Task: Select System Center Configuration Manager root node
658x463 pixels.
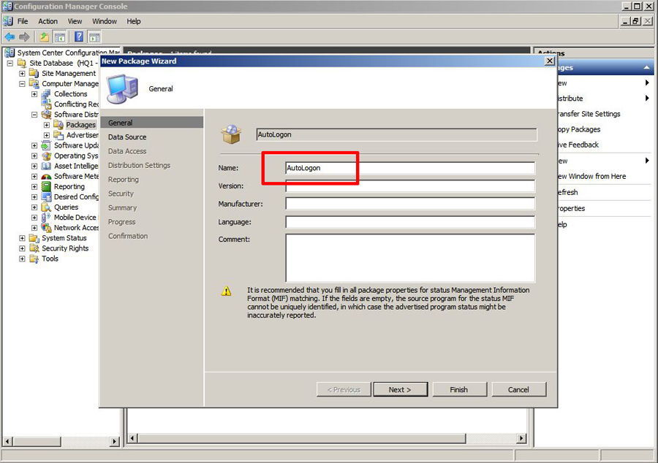Action: click(x=68, y=53)
